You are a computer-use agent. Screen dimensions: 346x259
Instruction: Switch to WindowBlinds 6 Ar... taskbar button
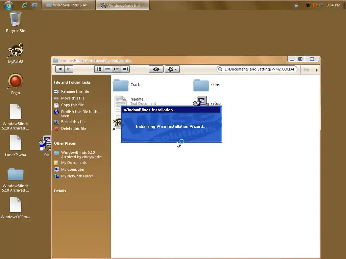(68, 5)
